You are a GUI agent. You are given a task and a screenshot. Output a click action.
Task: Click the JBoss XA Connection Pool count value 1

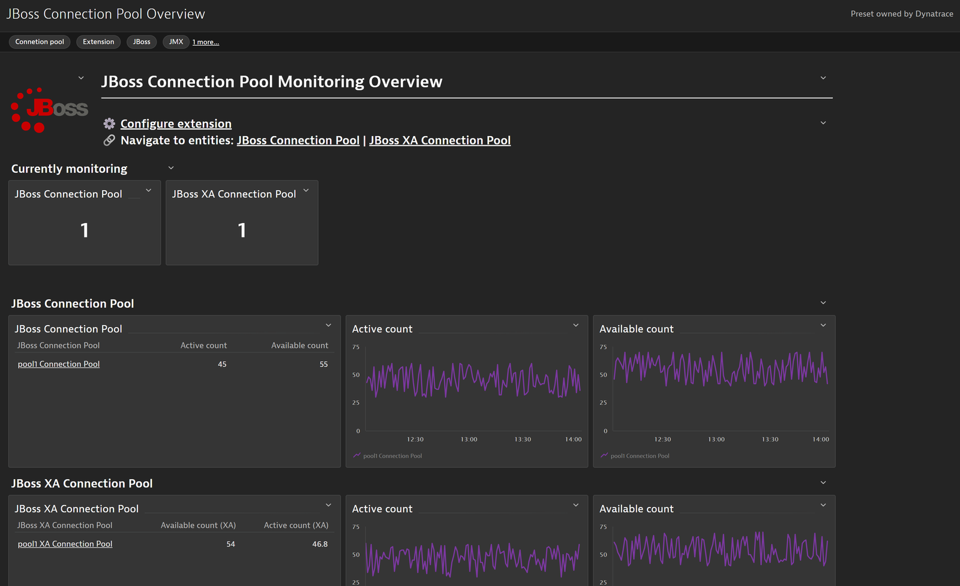(242, 230)
